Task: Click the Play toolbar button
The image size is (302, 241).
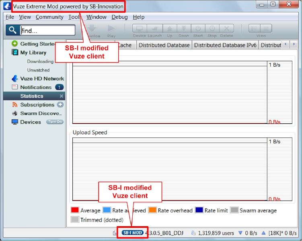Action: click(x=111, y=31)
